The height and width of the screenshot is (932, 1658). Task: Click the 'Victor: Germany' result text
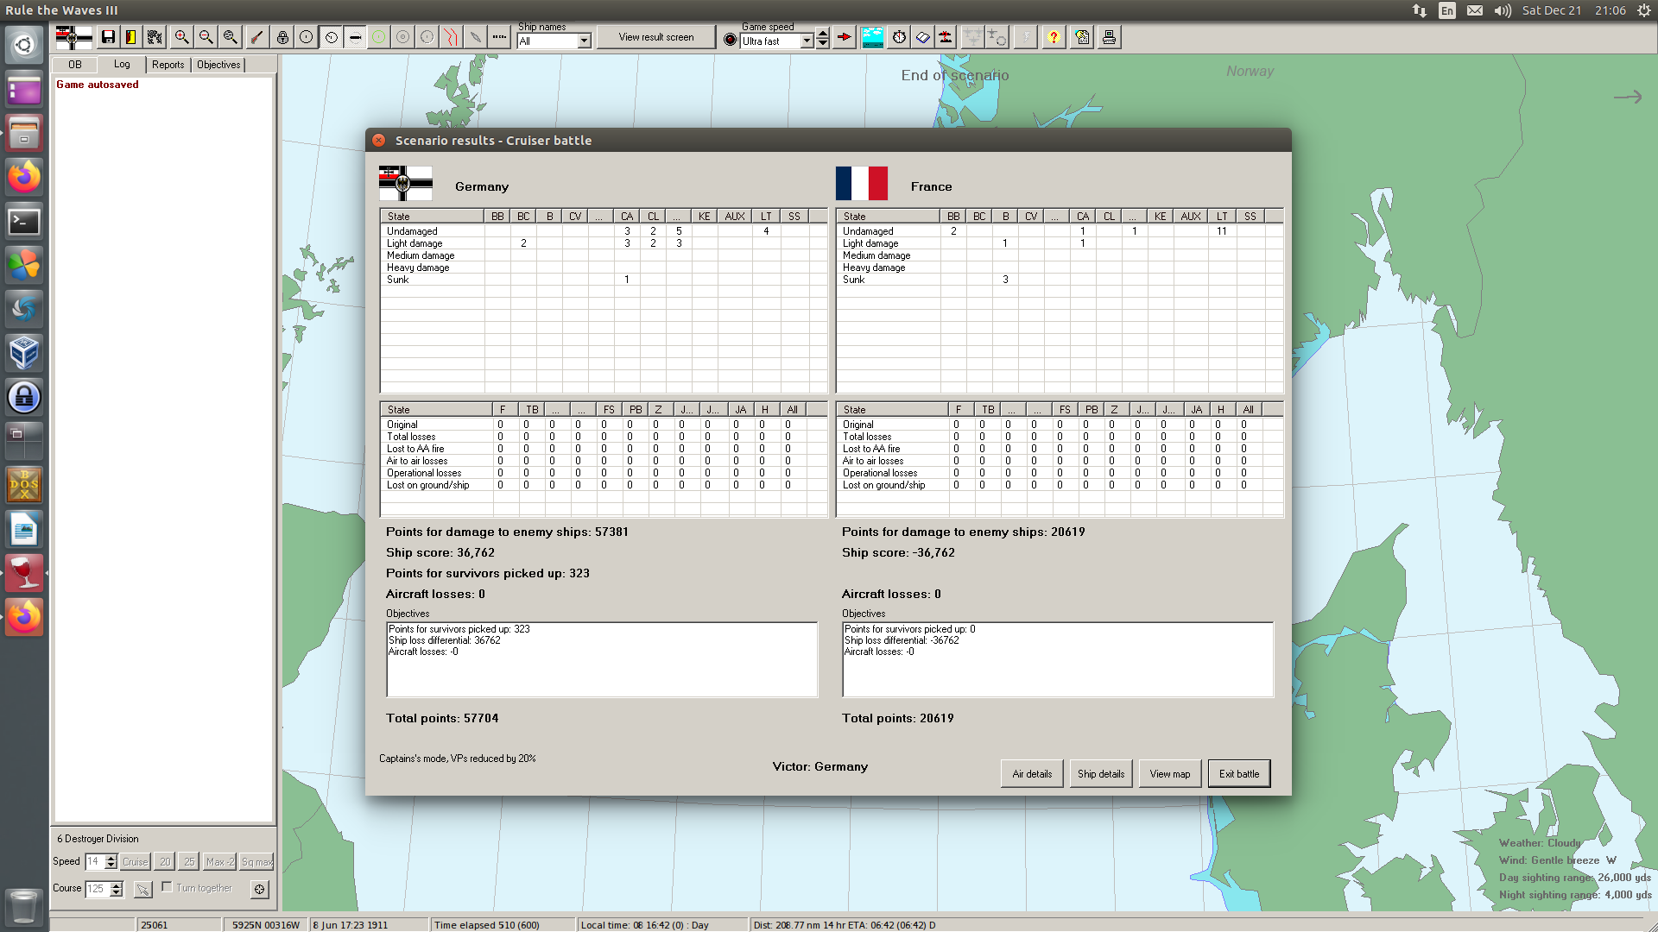820,766
